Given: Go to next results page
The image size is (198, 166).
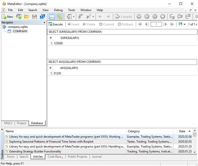Looking at the screenshot, I should [x=165, y=24].
